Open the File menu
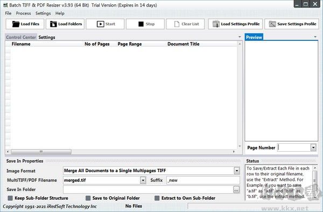The image size is (323, 212). 8,13
